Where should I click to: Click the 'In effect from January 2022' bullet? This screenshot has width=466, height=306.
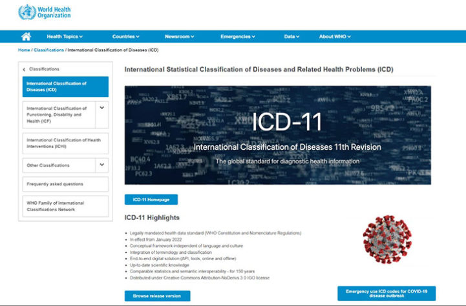tap(156, 240)
